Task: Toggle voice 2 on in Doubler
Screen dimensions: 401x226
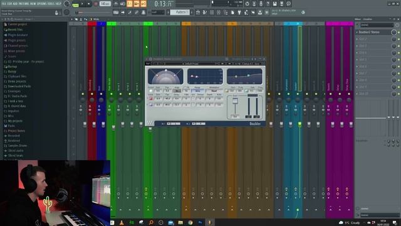Action: coord(150,105)
